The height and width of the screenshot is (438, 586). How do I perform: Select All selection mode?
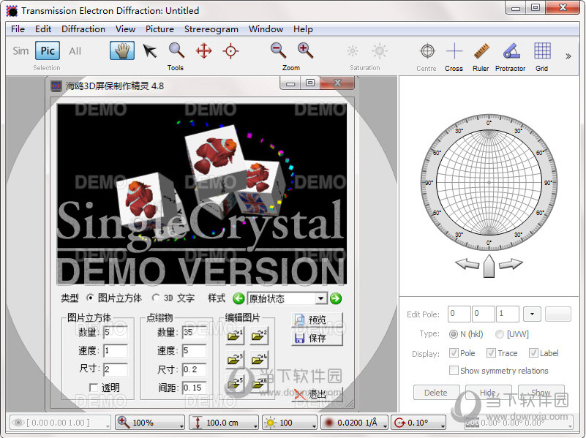75,50
